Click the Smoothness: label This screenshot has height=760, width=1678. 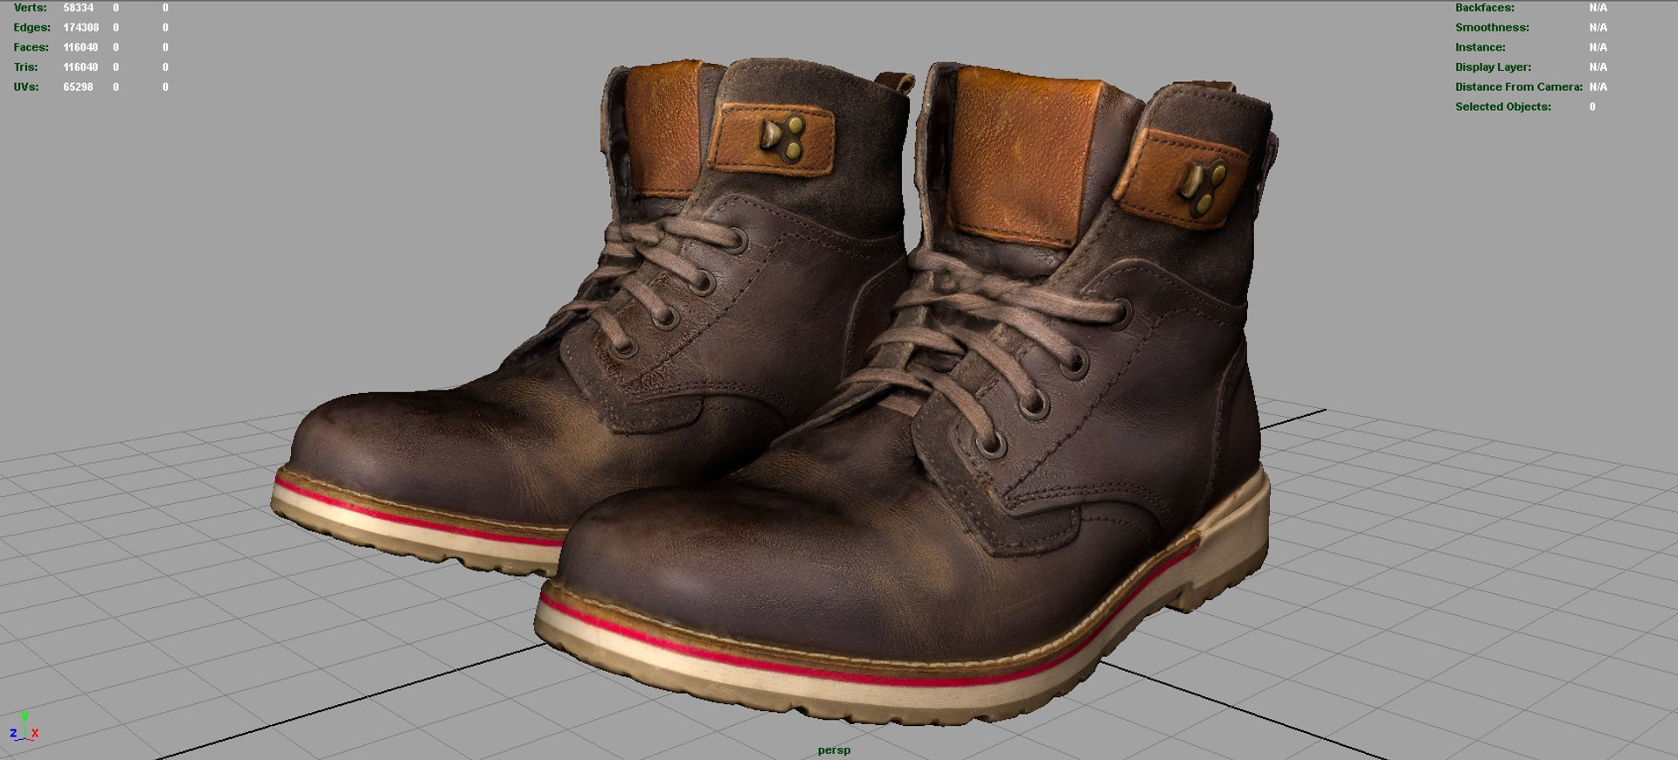(x=1492, y=28)
